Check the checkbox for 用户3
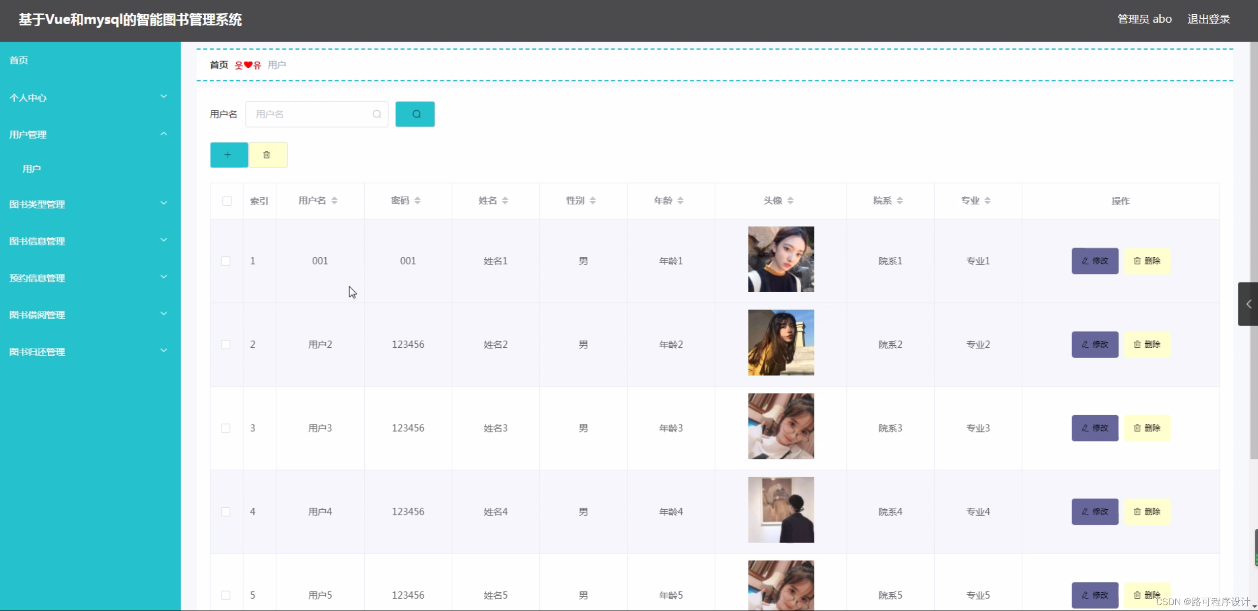The height and width of the screenshot is (611, 1258). [x=226, y=428]
